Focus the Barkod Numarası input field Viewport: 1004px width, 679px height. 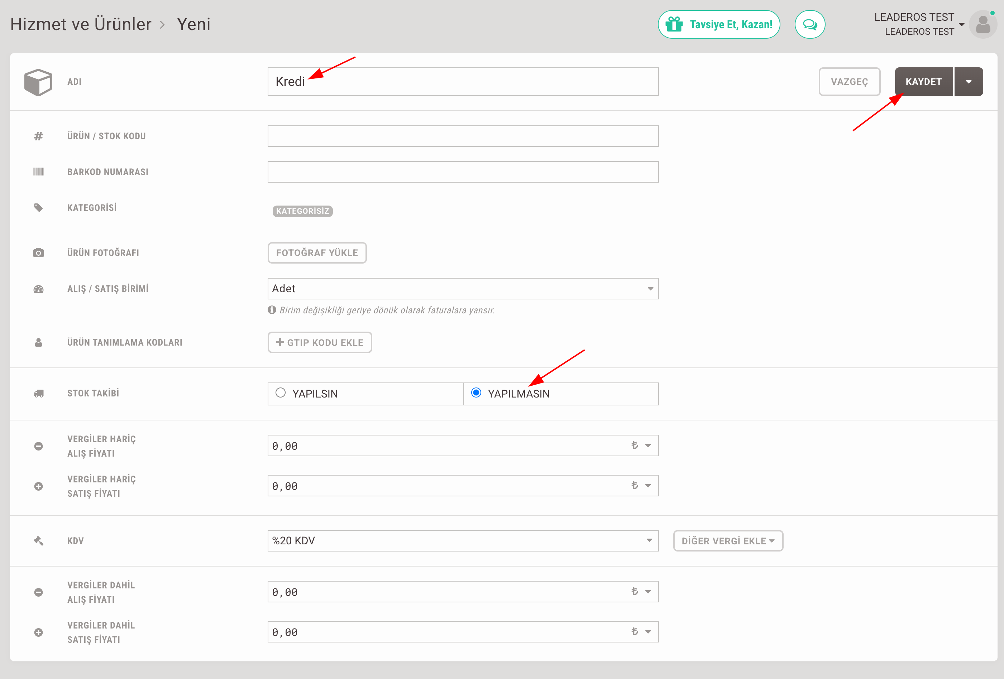tap(463, 172)
